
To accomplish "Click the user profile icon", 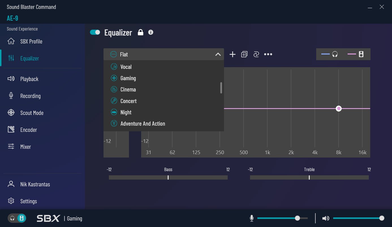I will (11, 184).
